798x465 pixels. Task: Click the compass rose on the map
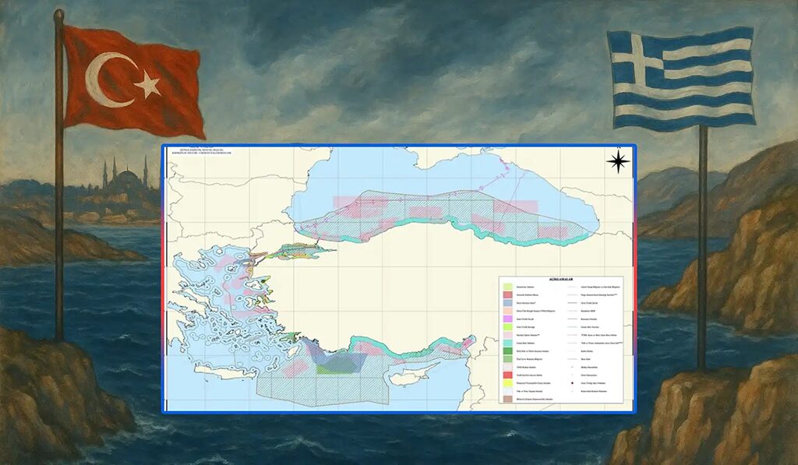(x=618, y=162)
